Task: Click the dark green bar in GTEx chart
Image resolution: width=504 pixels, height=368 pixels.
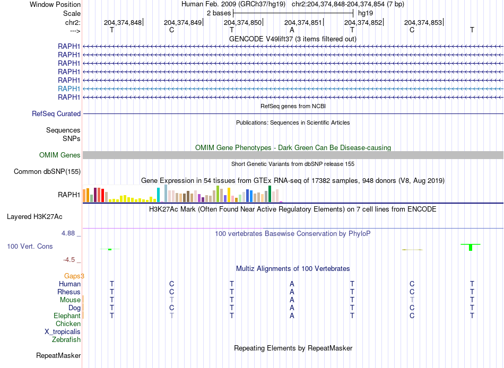Action: pyautogui.click(x=270, y=194)
